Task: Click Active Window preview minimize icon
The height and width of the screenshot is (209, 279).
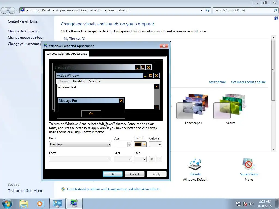Action: click(145, 76)
